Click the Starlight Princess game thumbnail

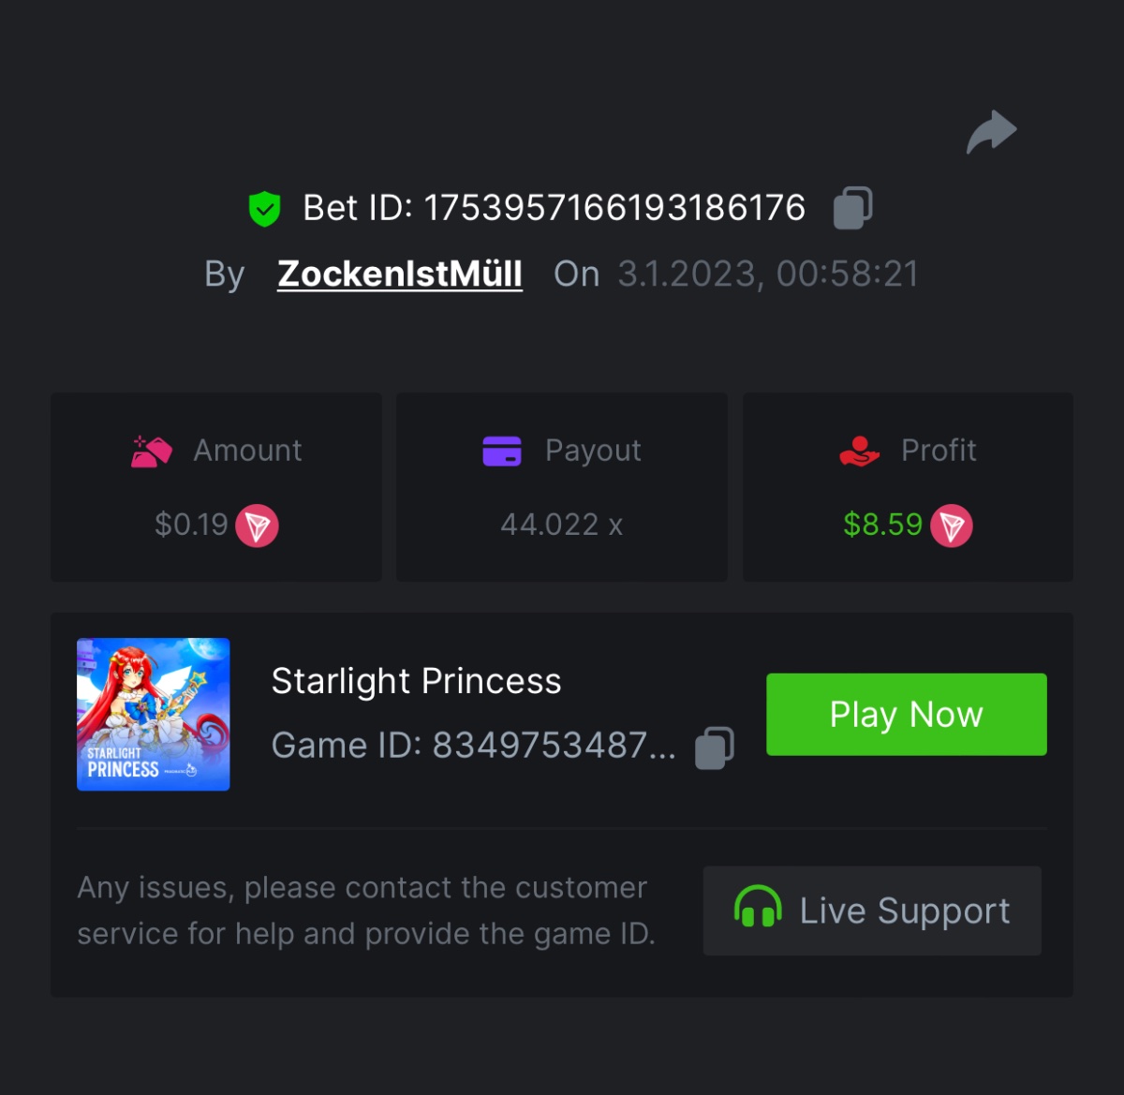point(154,715)
